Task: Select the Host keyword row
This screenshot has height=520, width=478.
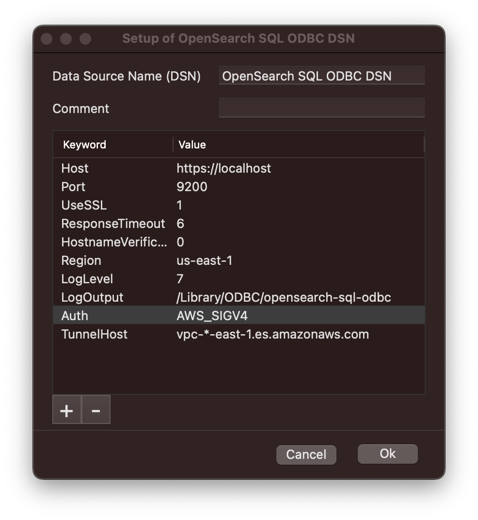Action: pyautogui.click(x=75, y=168)
